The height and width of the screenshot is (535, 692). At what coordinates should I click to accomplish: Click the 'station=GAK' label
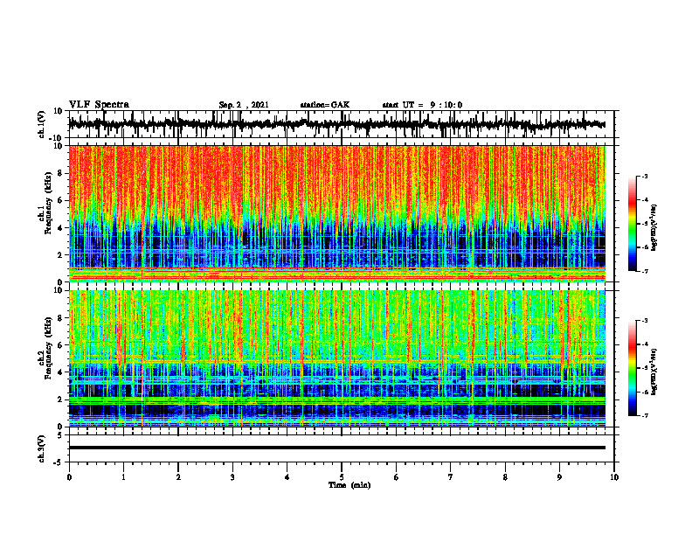[x=325, y=105]
